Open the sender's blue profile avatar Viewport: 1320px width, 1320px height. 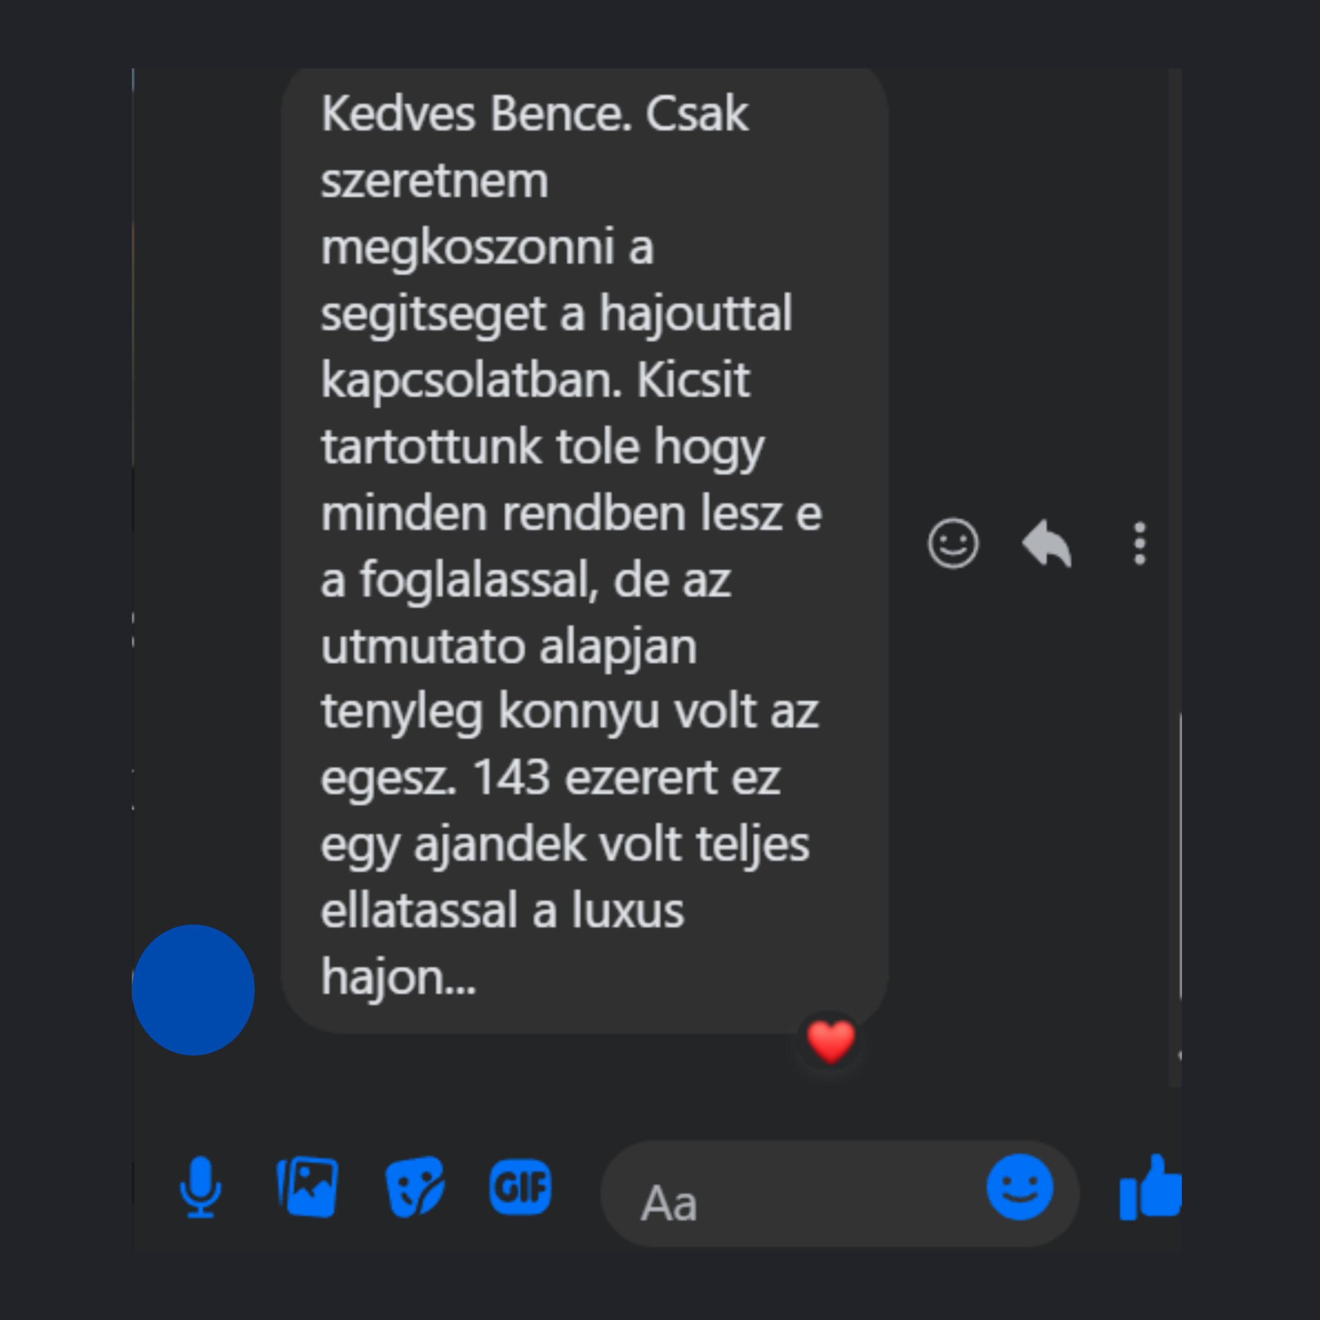coord(193,990)
